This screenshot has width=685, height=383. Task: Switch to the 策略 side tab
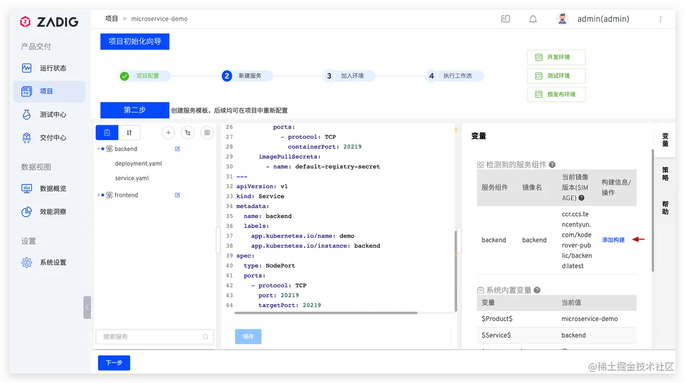[x=665, y=174]
